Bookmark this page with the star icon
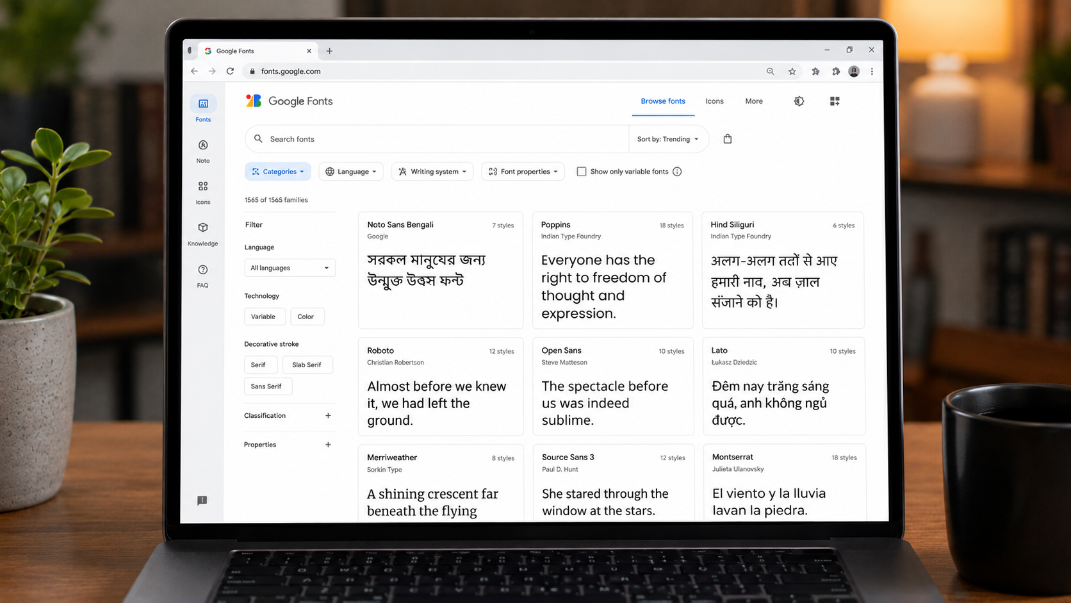Viewport: 1071px width, 603px height. (792, 71)
